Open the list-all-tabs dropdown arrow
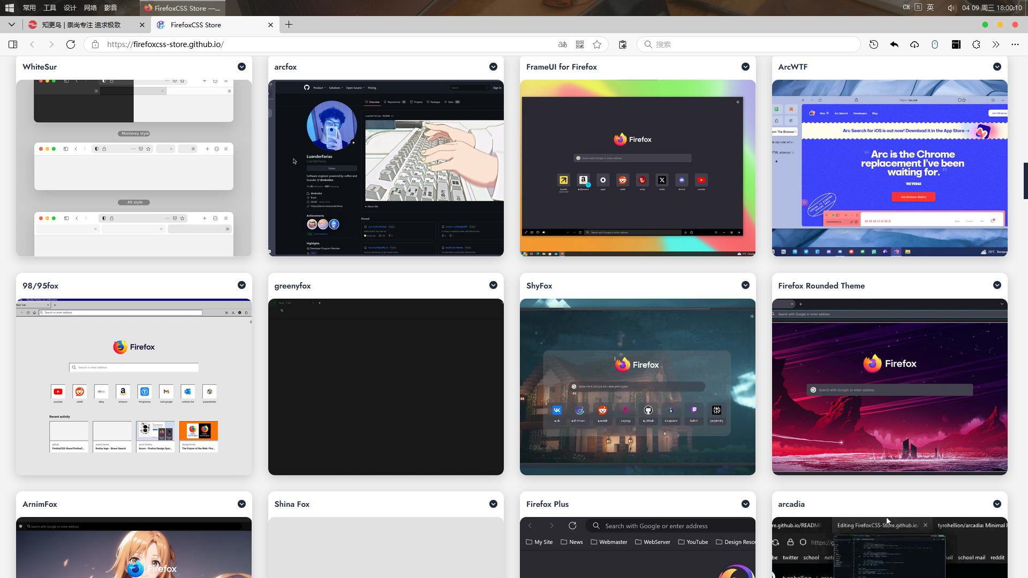The width and height of the screenshot is (1028, 578). [11, 25]
